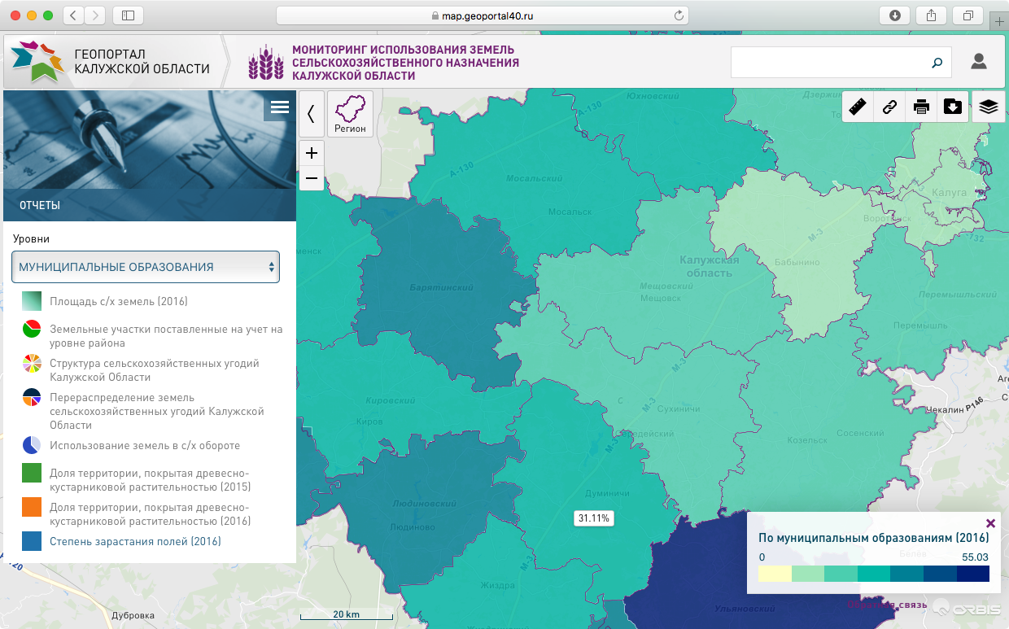Viewport: 1009px width, 629px height.
Task: Click the printer icon on map toolbar
Action: pyautogui.click(x=921, y=107)
